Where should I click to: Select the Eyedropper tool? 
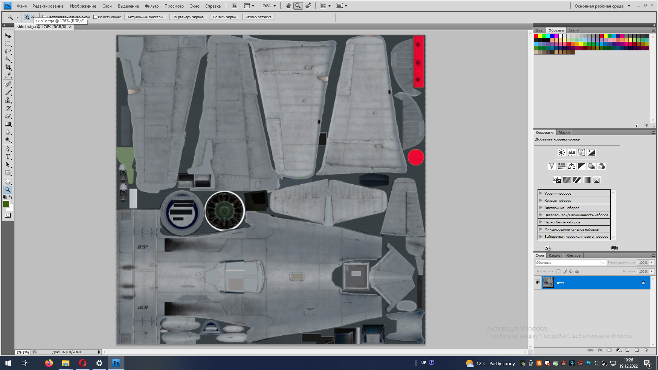(x=8, y=75)
